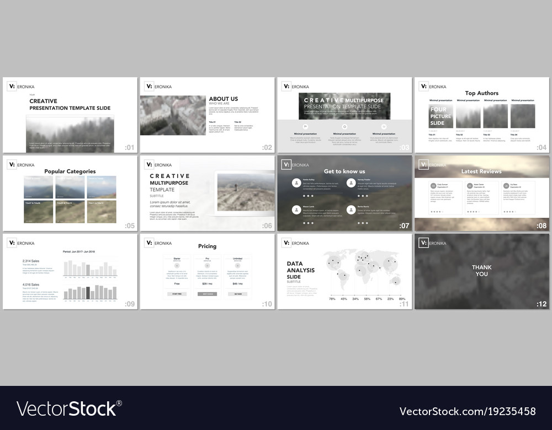
Task: Click the V: logo on slide 11
Action: tap(286, 243)
